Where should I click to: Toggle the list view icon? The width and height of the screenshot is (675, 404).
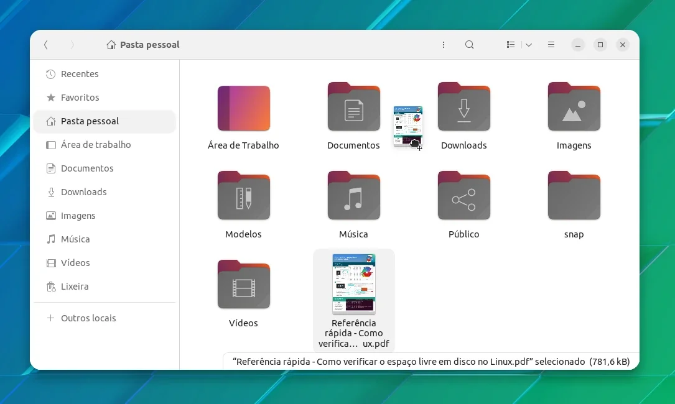pos(511,45)
